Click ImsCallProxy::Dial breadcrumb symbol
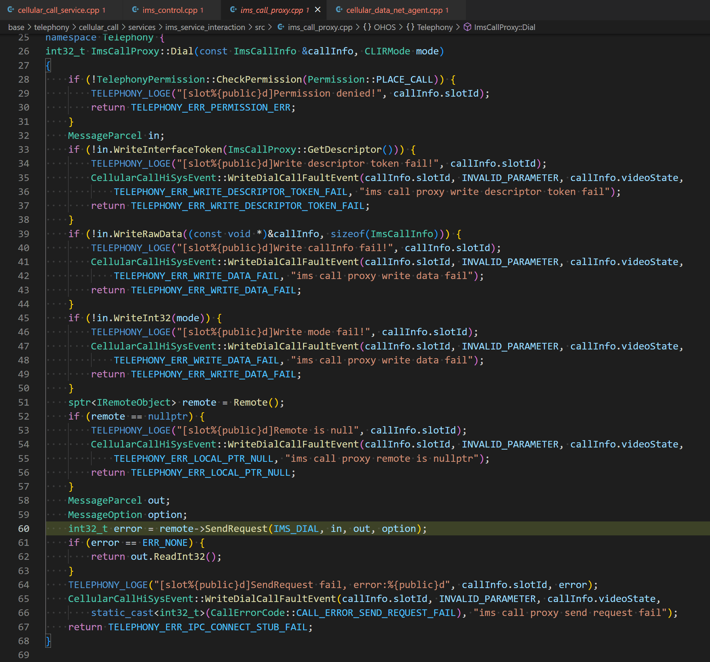This screenshot has width=710, height=662. 504,27
